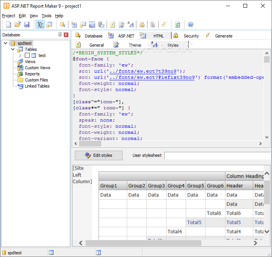Select the Custom Views tree item
Screen dimensions: 272x257
[37, 68]
